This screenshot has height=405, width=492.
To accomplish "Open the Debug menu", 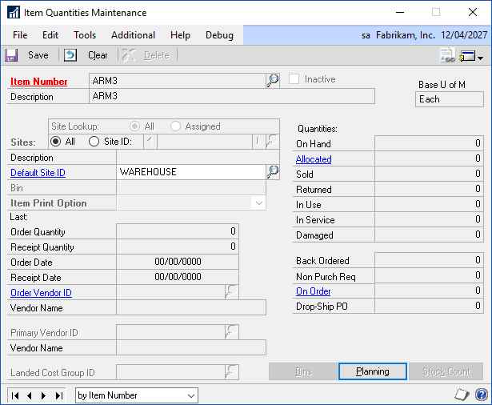I will tap(219, 35).
